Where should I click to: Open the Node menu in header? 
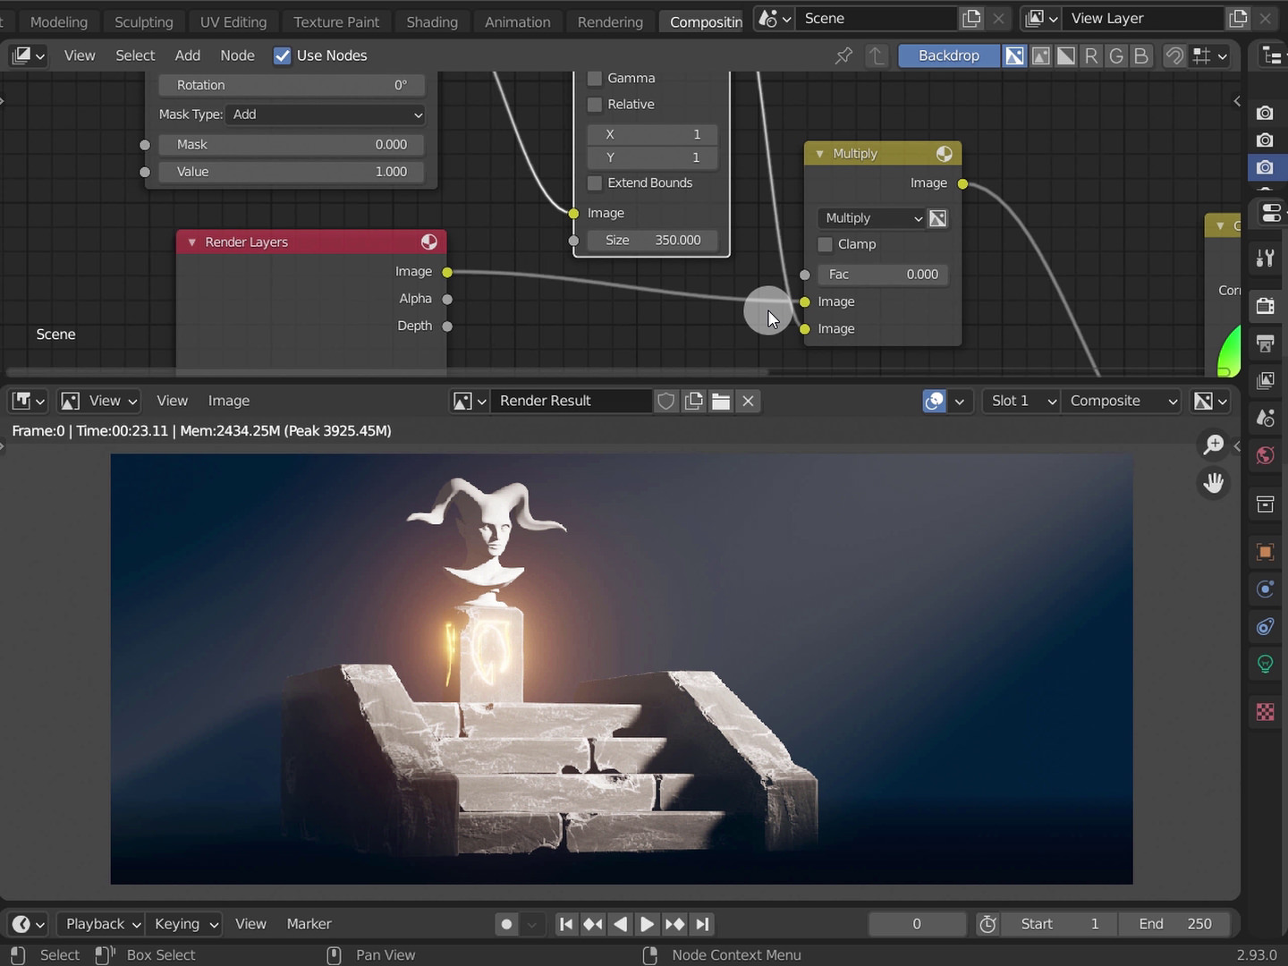point(237,55)
